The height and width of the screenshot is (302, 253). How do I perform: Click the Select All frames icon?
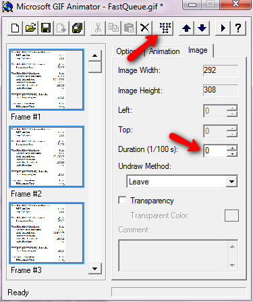165,28
